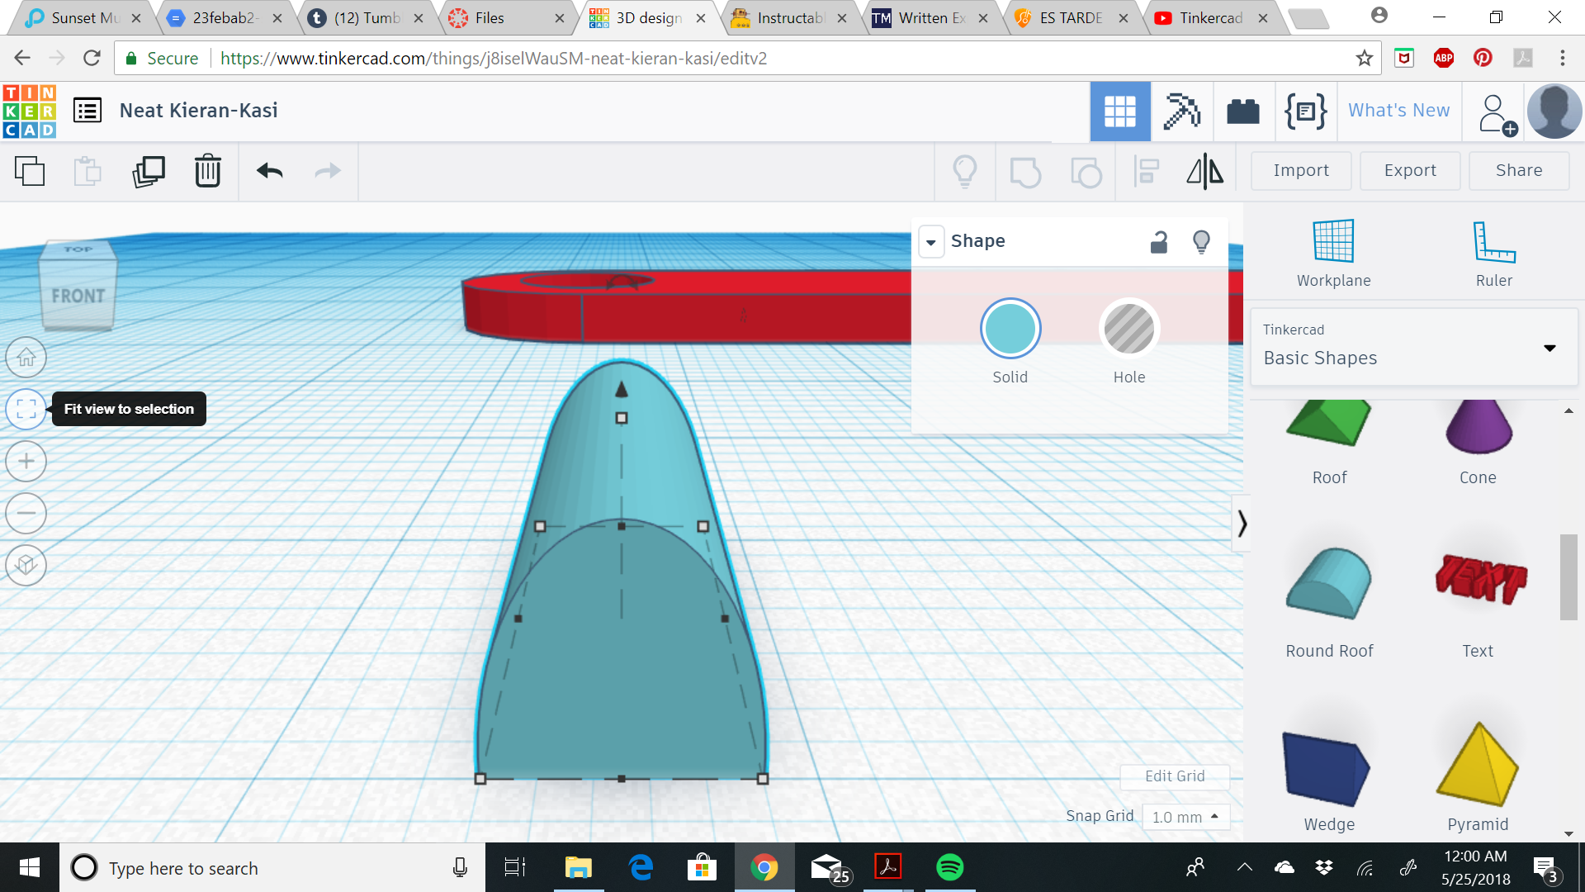
Task: Redo the last action
Action: (x=328, y=171)
